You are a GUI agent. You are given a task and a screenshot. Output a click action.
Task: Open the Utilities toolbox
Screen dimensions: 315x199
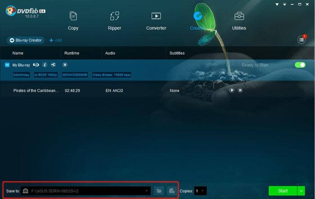(239, 21)
